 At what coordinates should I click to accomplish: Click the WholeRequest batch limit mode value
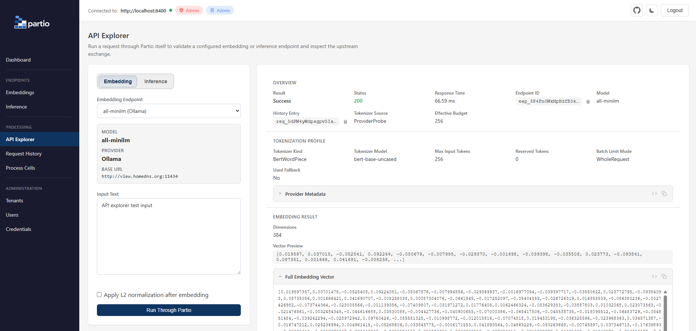(x=613, y=159)
